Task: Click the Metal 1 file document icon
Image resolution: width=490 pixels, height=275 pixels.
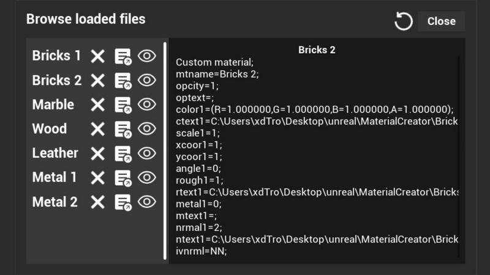Action: (x=123, y=178)
